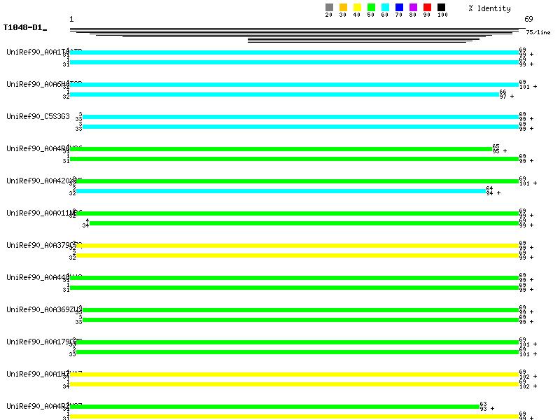Select the cyan bar ending at 66/97
Image resolution: width=560 pixels, height=420 pixels.
(x=283, y=94)
